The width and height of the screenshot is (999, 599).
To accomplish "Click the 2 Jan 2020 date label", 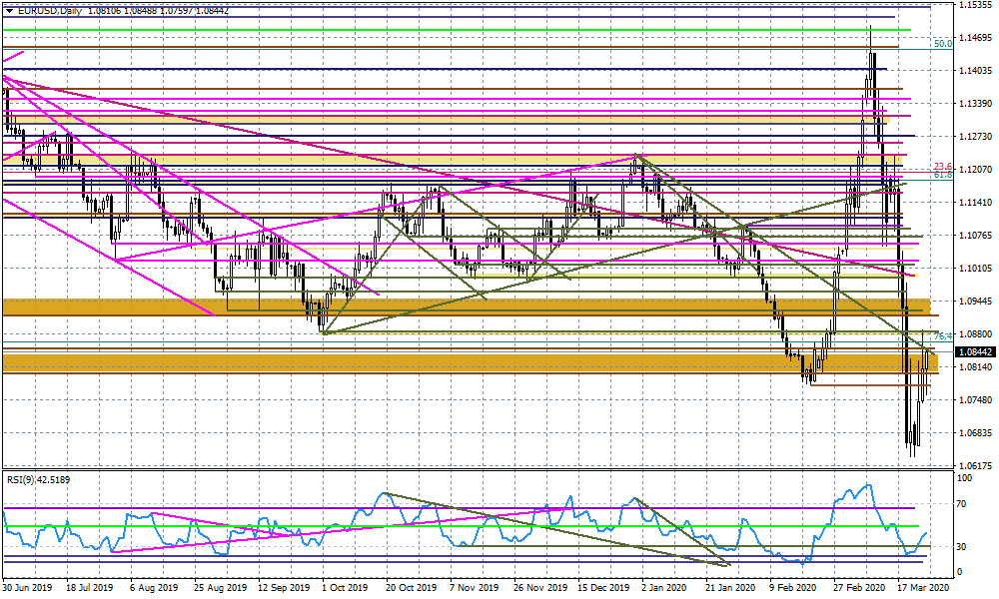I will click(664, 587).
